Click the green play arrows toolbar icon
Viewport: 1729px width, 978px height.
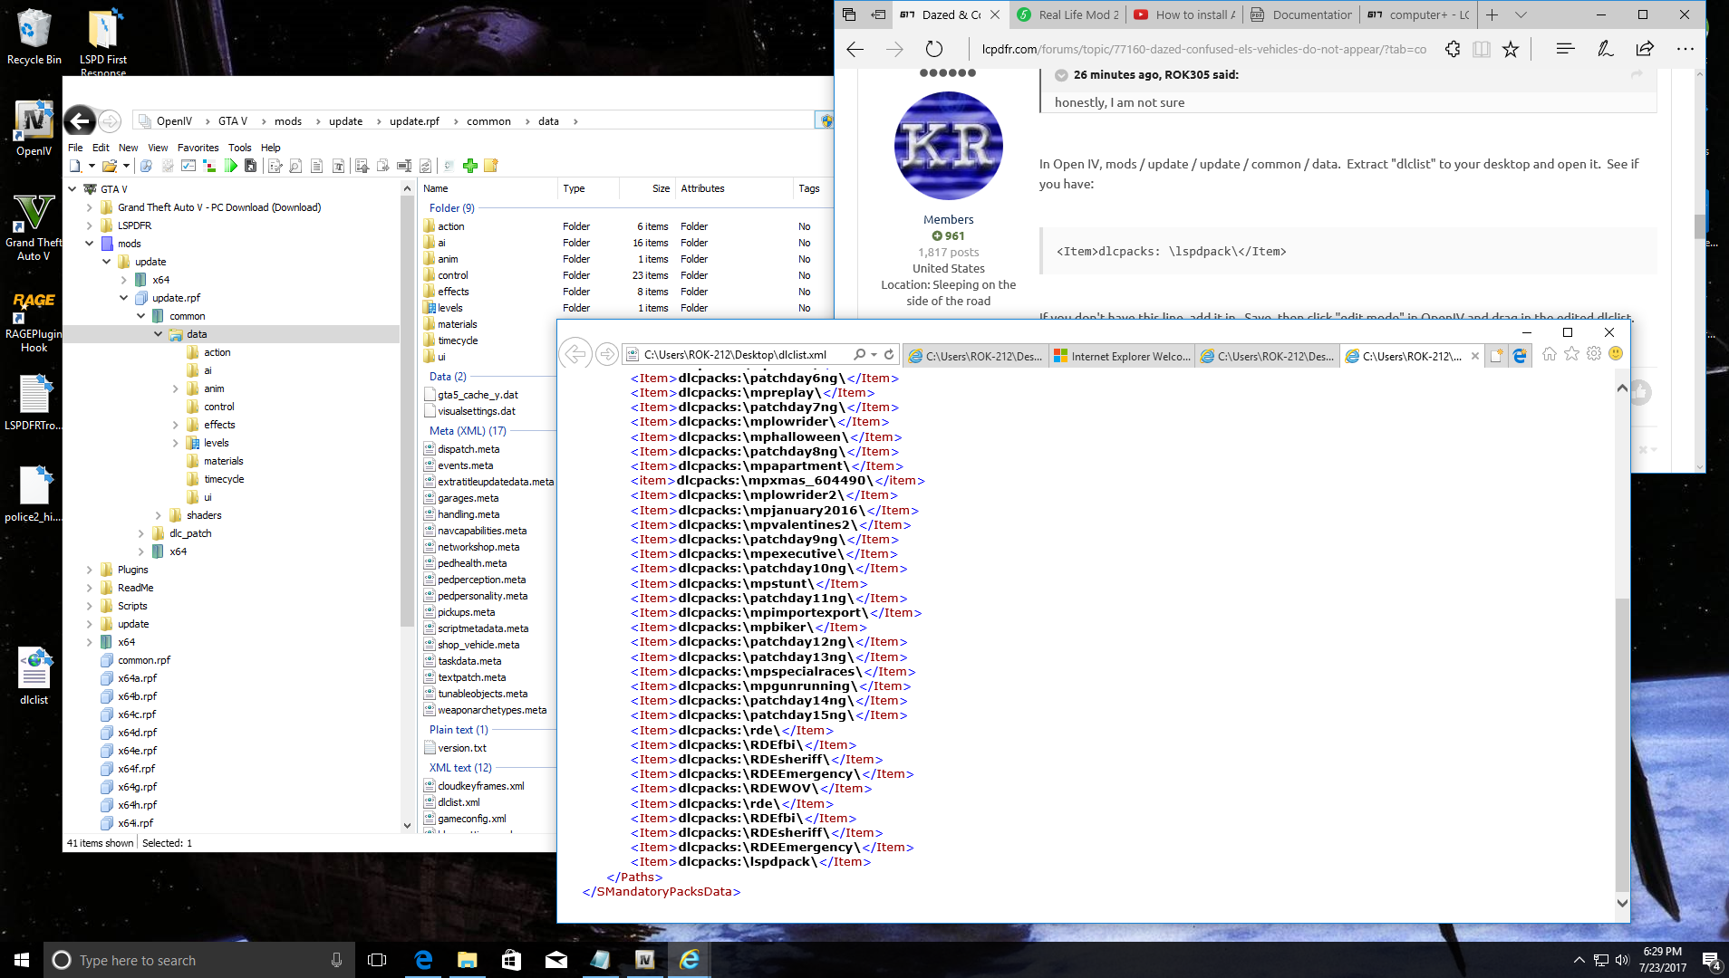230,166
